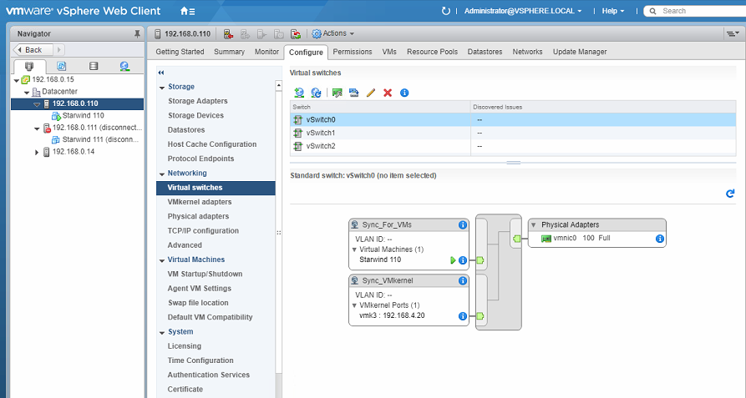Open the vSphere home menu icon
The height and width of the screenshot is (398, 746).
(187, 11)
